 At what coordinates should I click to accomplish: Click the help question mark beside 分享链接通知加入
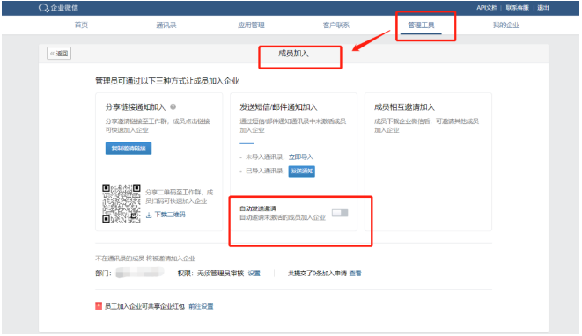click(173, 106)
